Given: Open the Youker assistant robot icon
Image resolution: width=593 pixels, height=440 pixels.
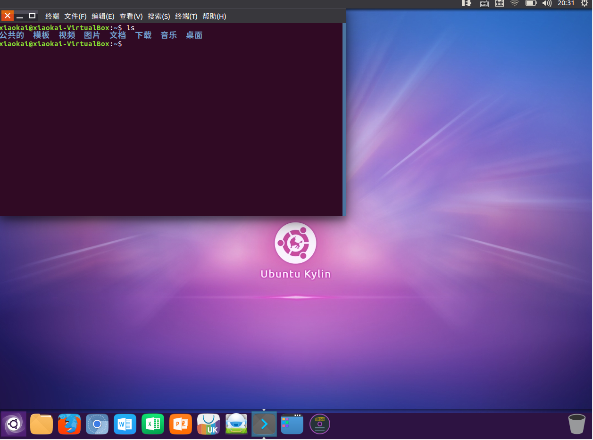Looking at the screenshot, I should (236, 424).
